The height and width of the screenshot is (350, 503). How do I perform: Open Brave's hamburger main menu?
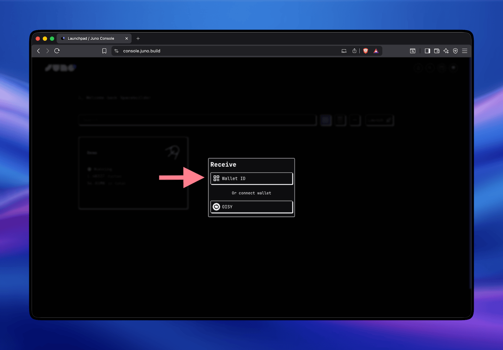pyautogui.click(x=465, y=51)
